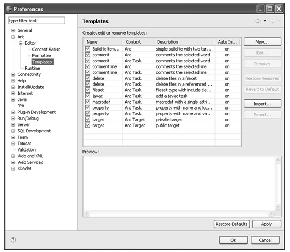Click the forward navigation arrow icon
This screenshot has width=290, height=252.
coord(272,21)
